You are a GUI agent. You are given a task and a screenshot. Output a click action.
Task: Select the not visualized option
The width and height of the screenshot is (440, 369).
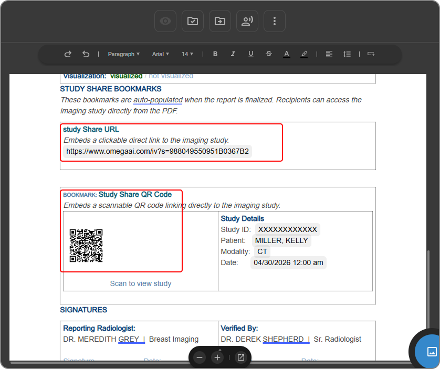[171, 76]
